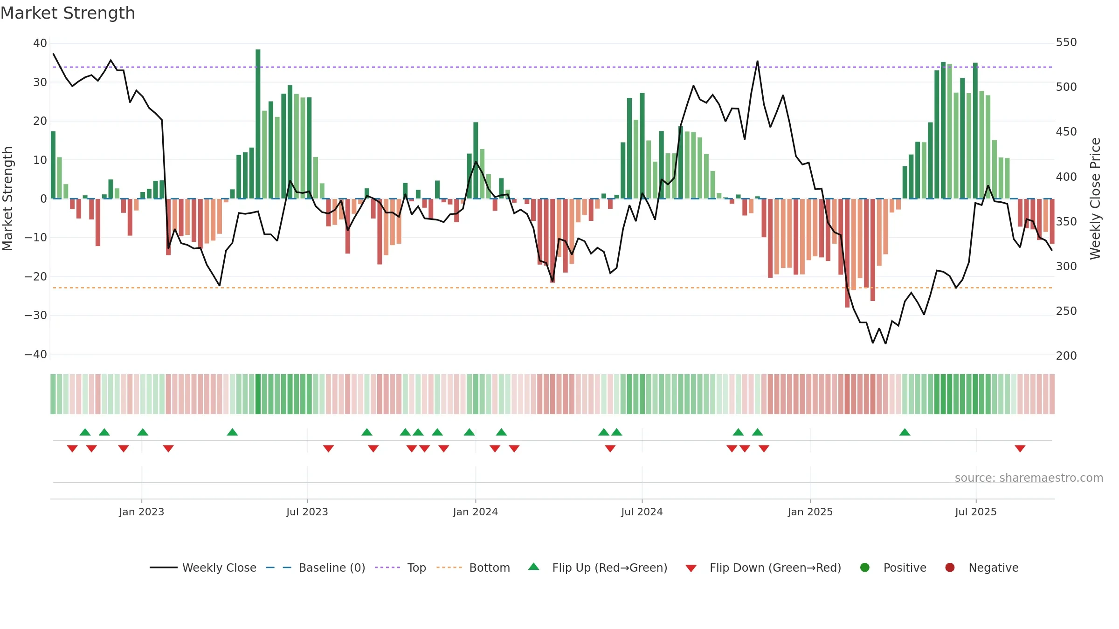Click the Weekly Close line peak in late 2024
The image size is (1119, 629).
click(x=757, y=61)
